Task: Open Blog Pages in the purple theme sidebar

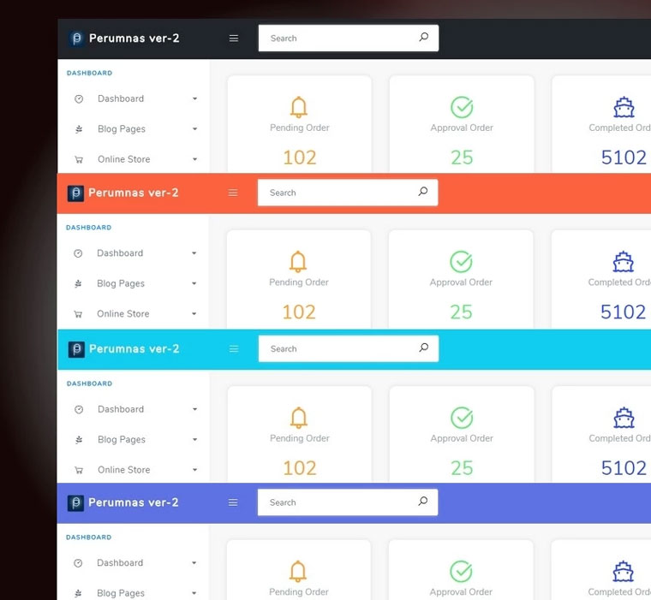Action: 120,593
